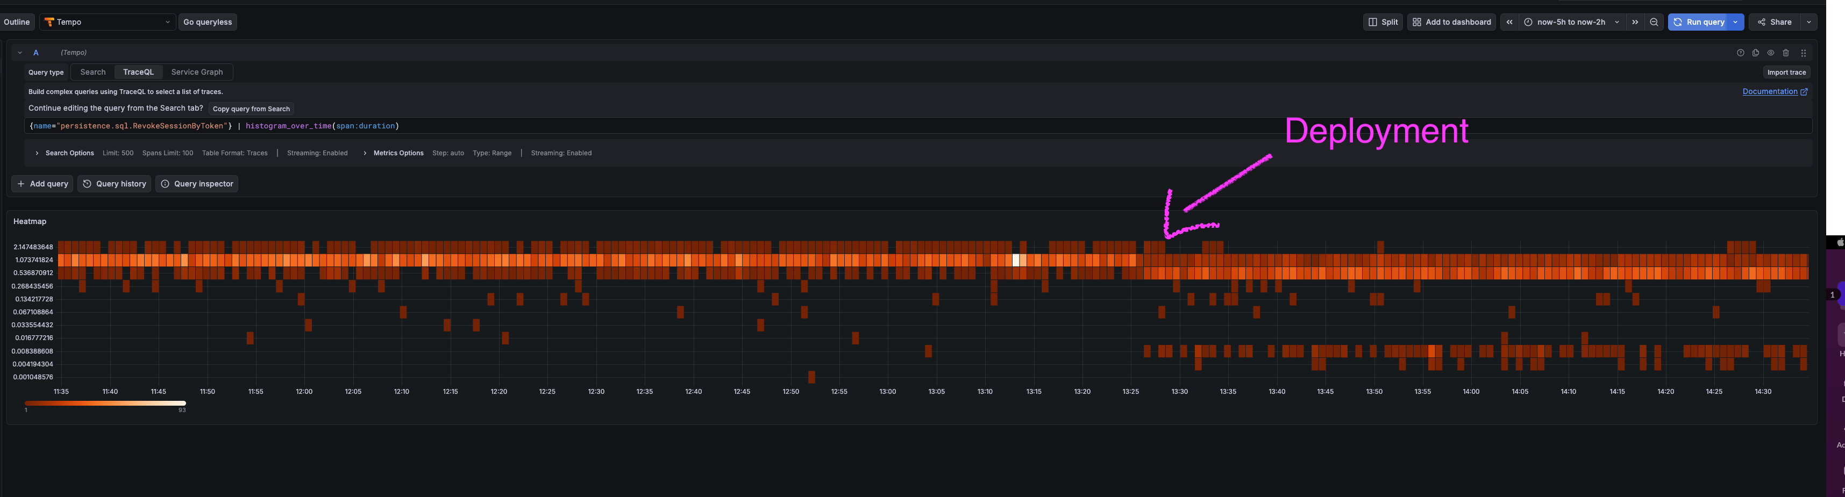The width and height of the screenshot is (1845, 497).
Task: Click the Step: auto option text
Action: tap(447, 153)
